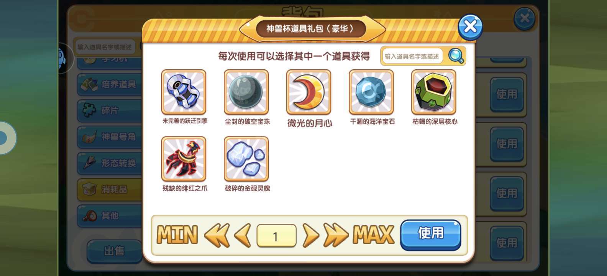
Task: Choose the 尘封的破空宝珠 orb icon
Action: (x=246, y=92)
